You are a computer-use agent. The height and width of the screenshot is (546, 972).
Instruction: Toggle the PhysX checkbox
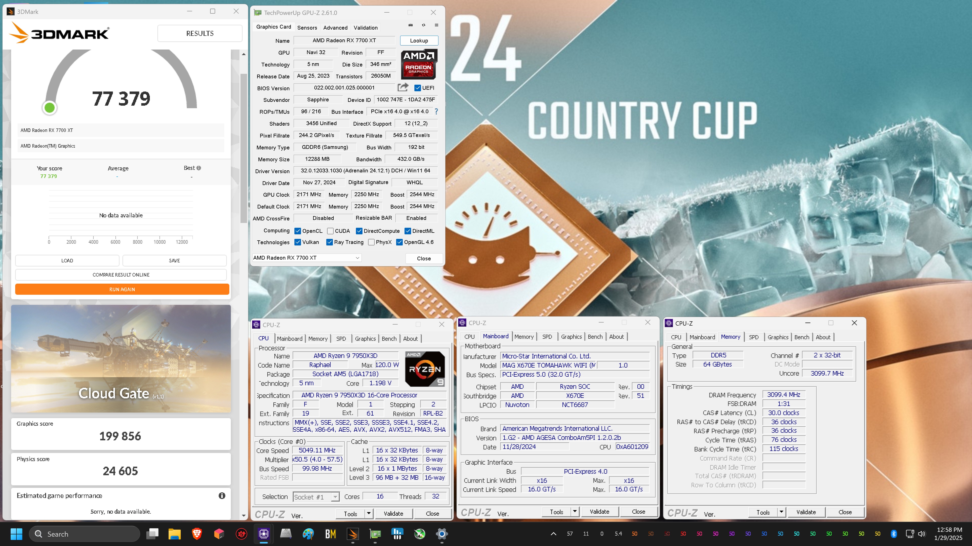coord(371,242)
